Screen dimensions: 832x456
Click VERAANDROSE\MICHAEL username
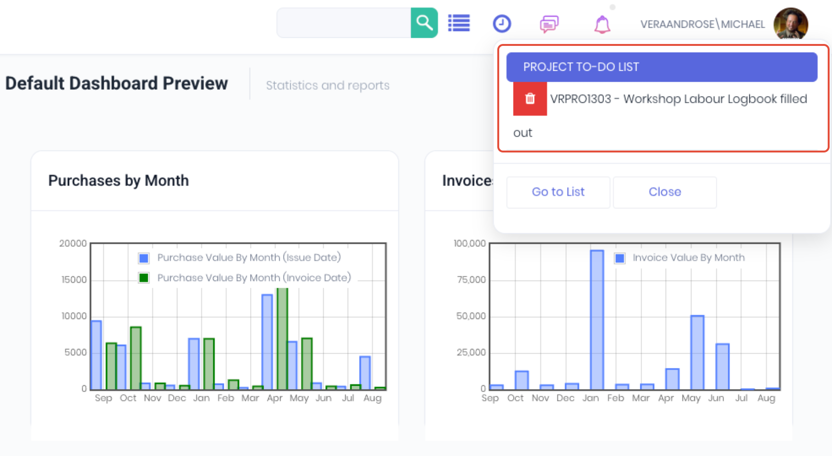[x=702, y=24]
